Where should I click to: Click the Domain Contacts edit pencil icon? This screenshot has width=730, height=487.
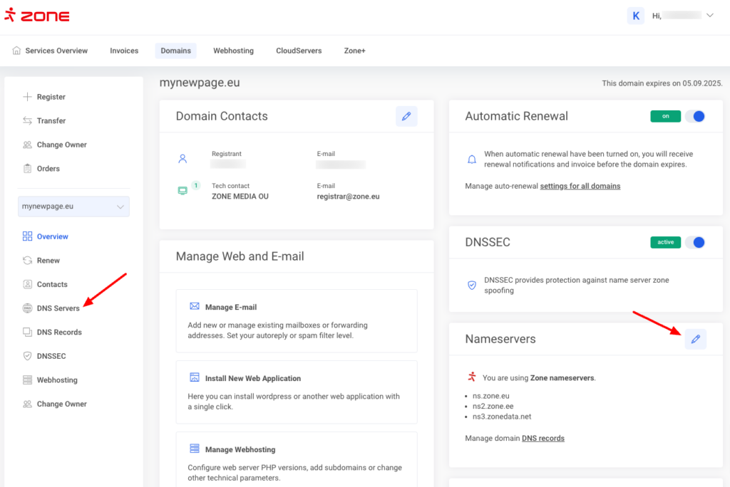tap(406, 116)
